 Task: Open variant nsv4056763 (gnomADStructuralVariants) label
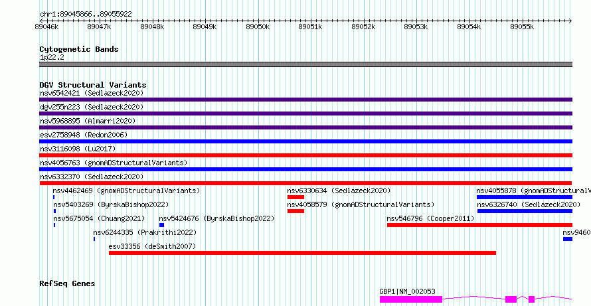point(114,163)
